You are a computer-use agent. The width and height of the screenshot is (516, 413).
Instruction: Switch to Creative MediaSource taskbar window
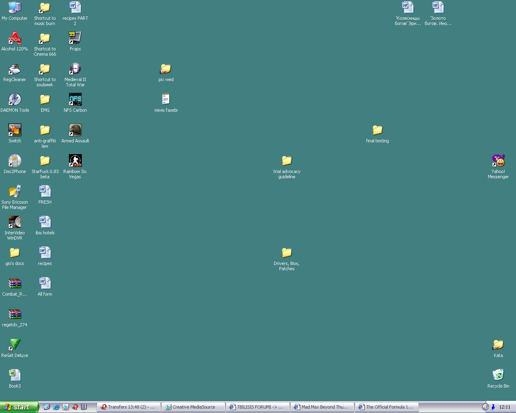[x=193, y=407]
